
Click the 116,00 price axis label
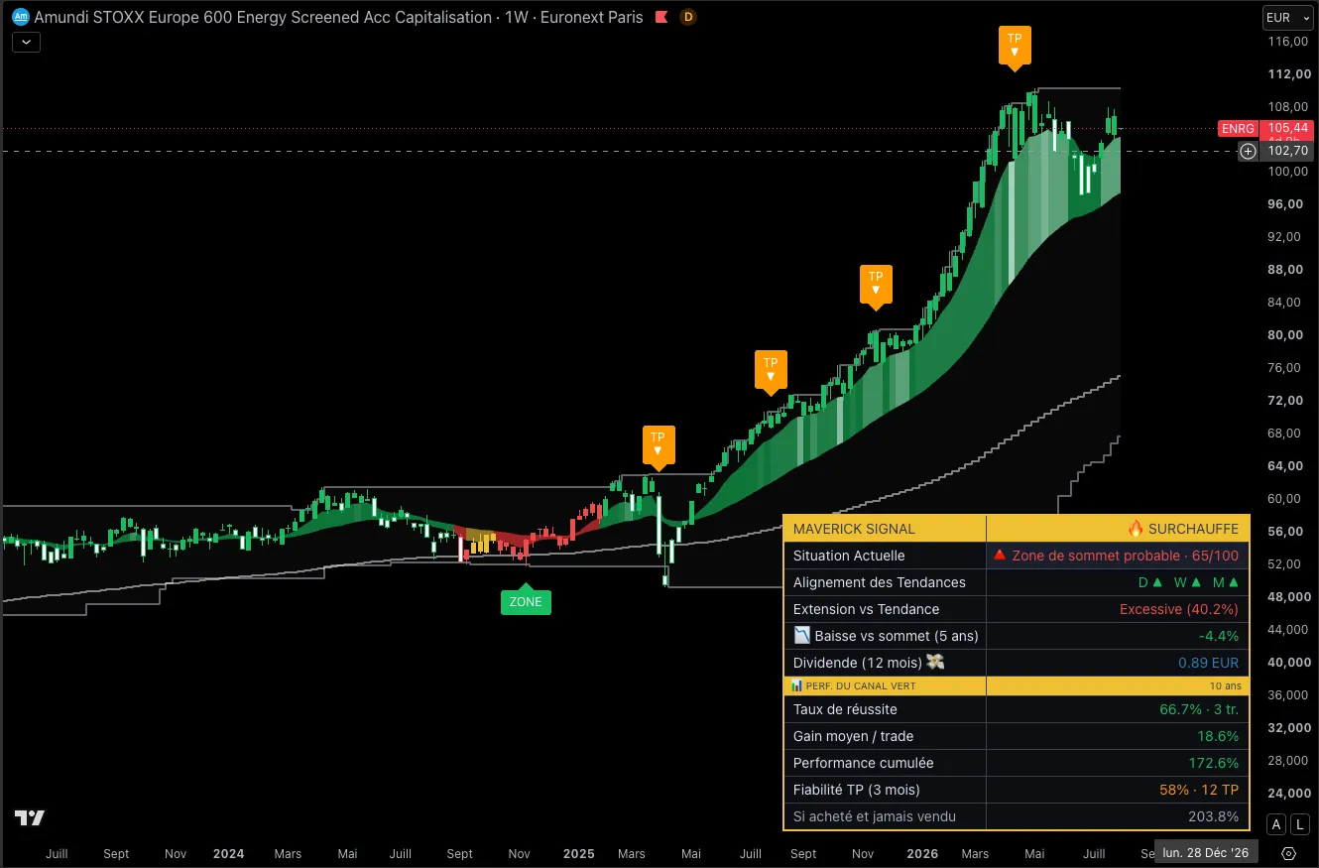pyautogui.click(x=1288, y=41)
